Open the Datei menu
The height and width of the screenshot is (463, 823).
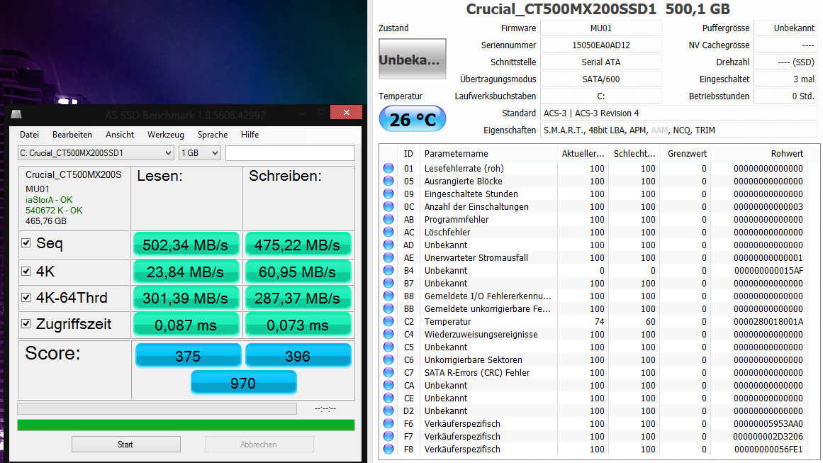point(29,135)
